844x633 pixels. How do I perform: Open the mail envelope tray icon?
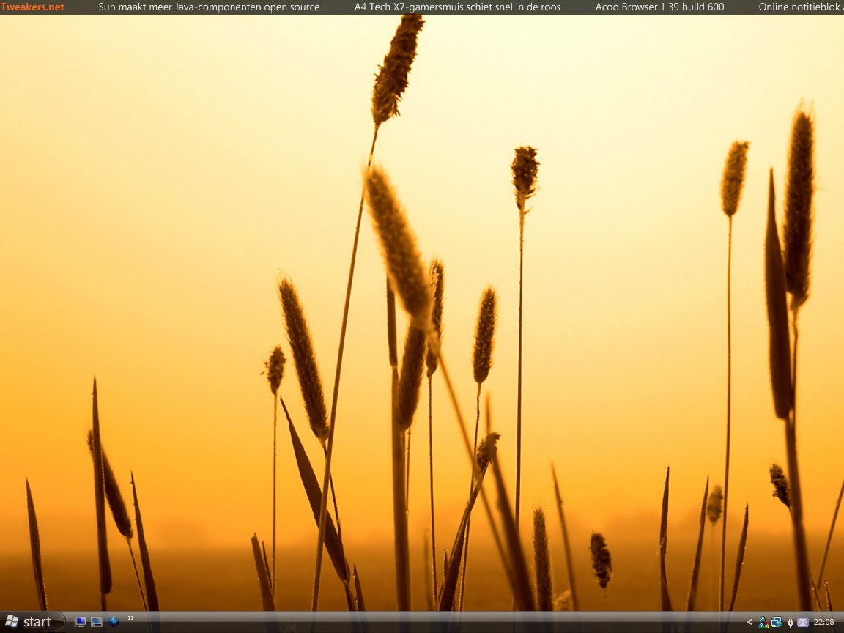coord(802,622)
